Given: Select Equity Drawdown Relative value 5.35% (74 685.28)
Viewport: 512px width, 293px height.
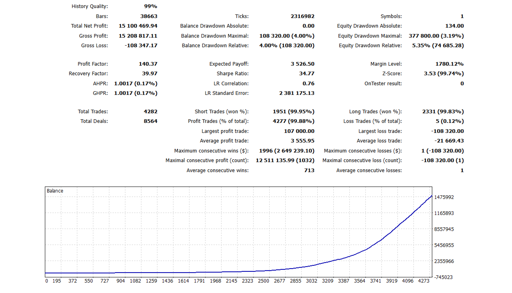Looking at the screenshot, I should 438,46.
